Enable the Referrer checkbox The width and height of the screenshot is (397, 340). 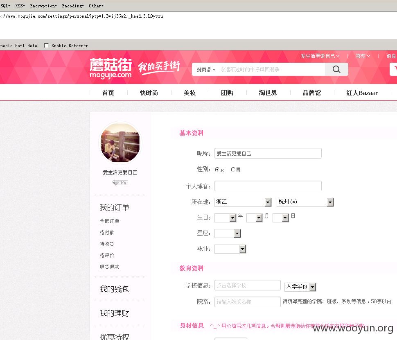pyautogui.click(x=46, y=45)
